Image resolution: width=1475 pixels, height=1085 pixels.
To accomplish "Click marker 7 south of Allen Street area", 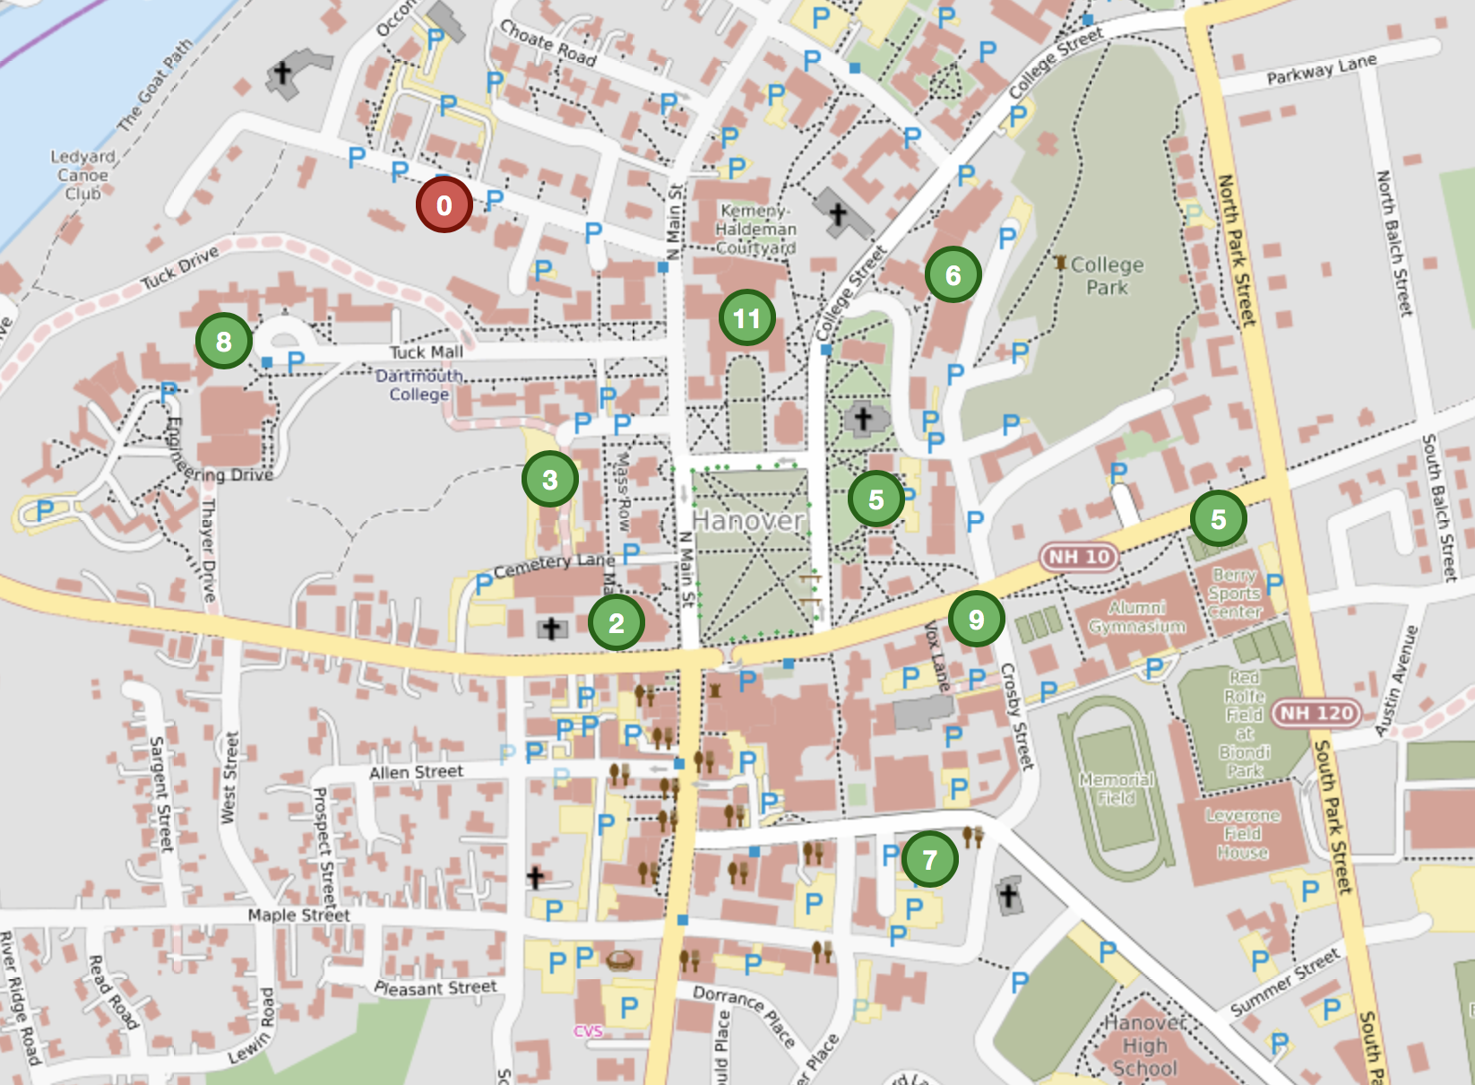I will pyautogui.click(x=930, y=859).
